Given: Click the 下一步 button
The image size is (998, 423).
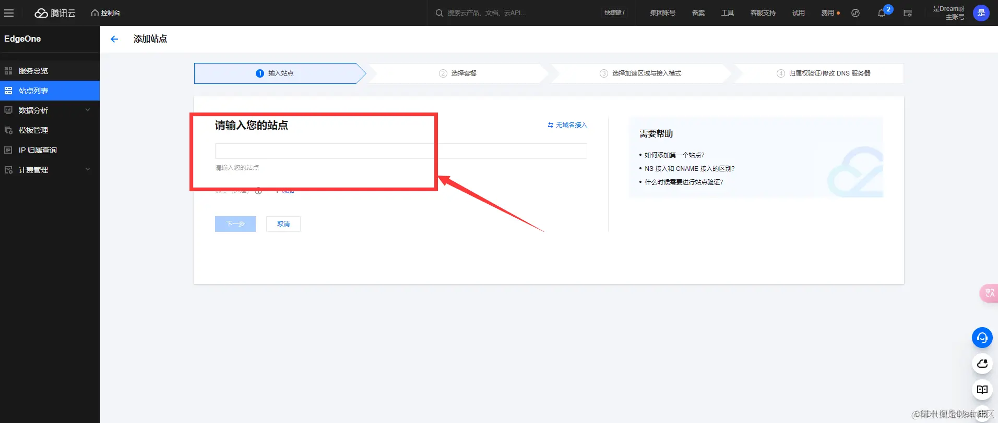Looking at the screenshot, I should coord(235,224).
